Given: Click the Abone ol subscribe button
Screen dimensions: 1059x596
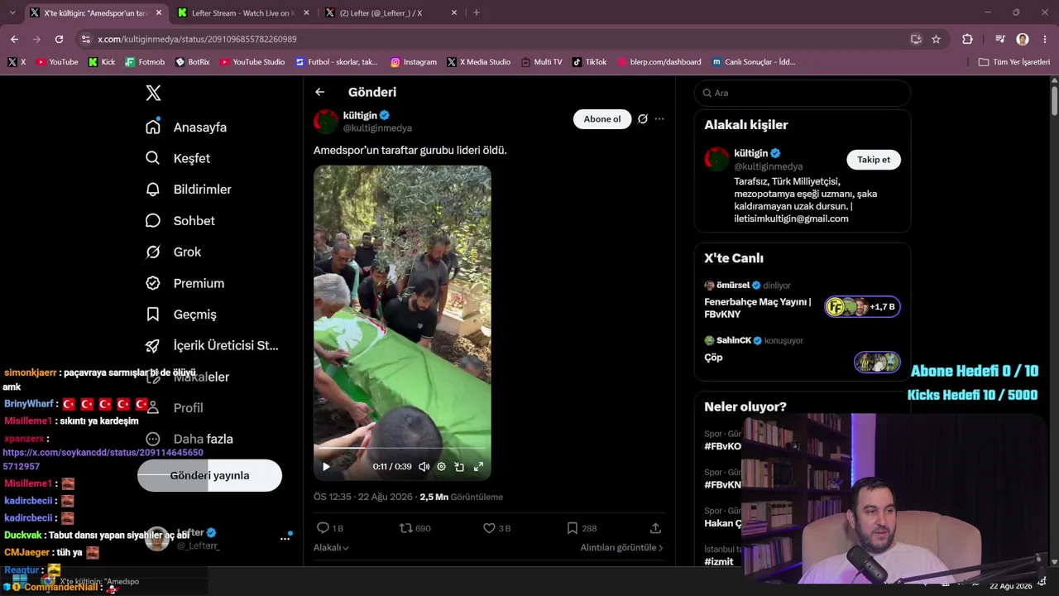Looking at the screenshot, I should pos(602,119).
